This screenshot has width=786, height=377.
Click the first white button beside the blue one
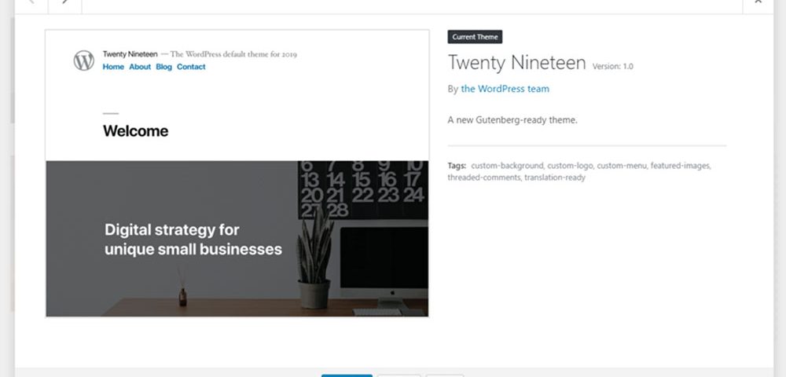click(399, 375)
